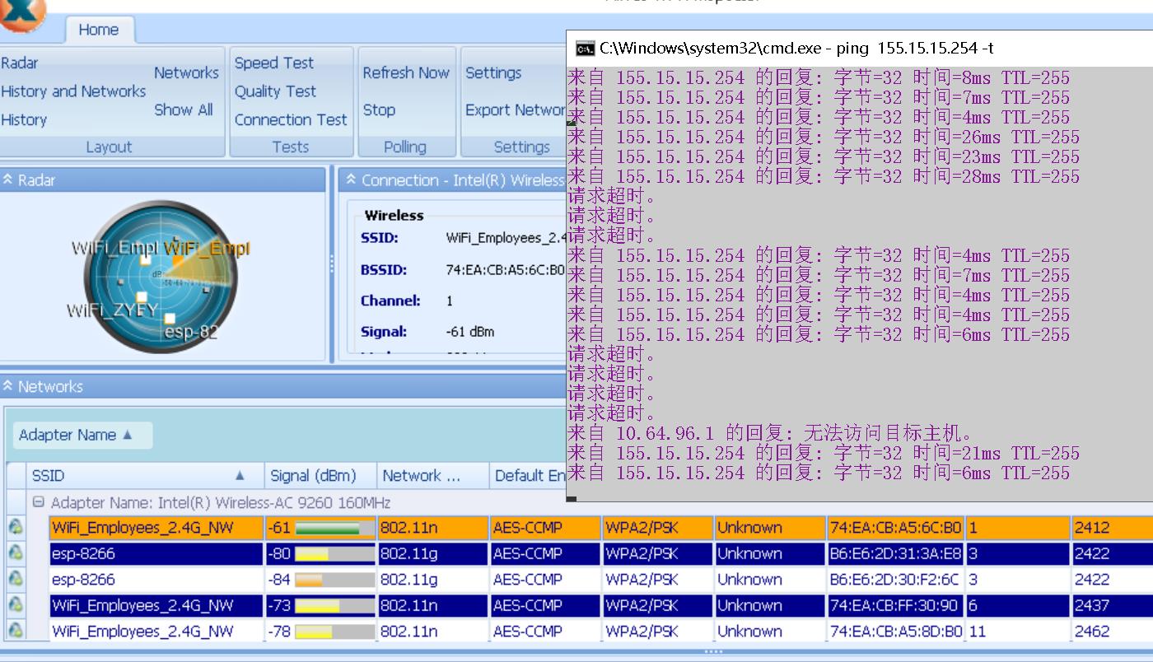Image resolution: width=1153 pixels, height=662 pixels.
Task: Run the Speed Test
Action: click(274, 63)
